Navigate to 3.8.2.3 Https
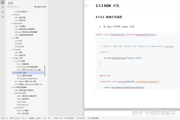 point(21,102)
